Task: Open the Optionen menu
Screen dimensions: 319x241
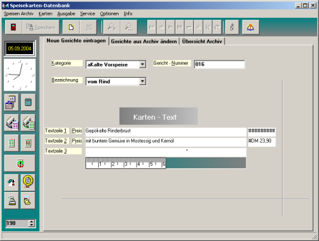Action: [109, 13]
